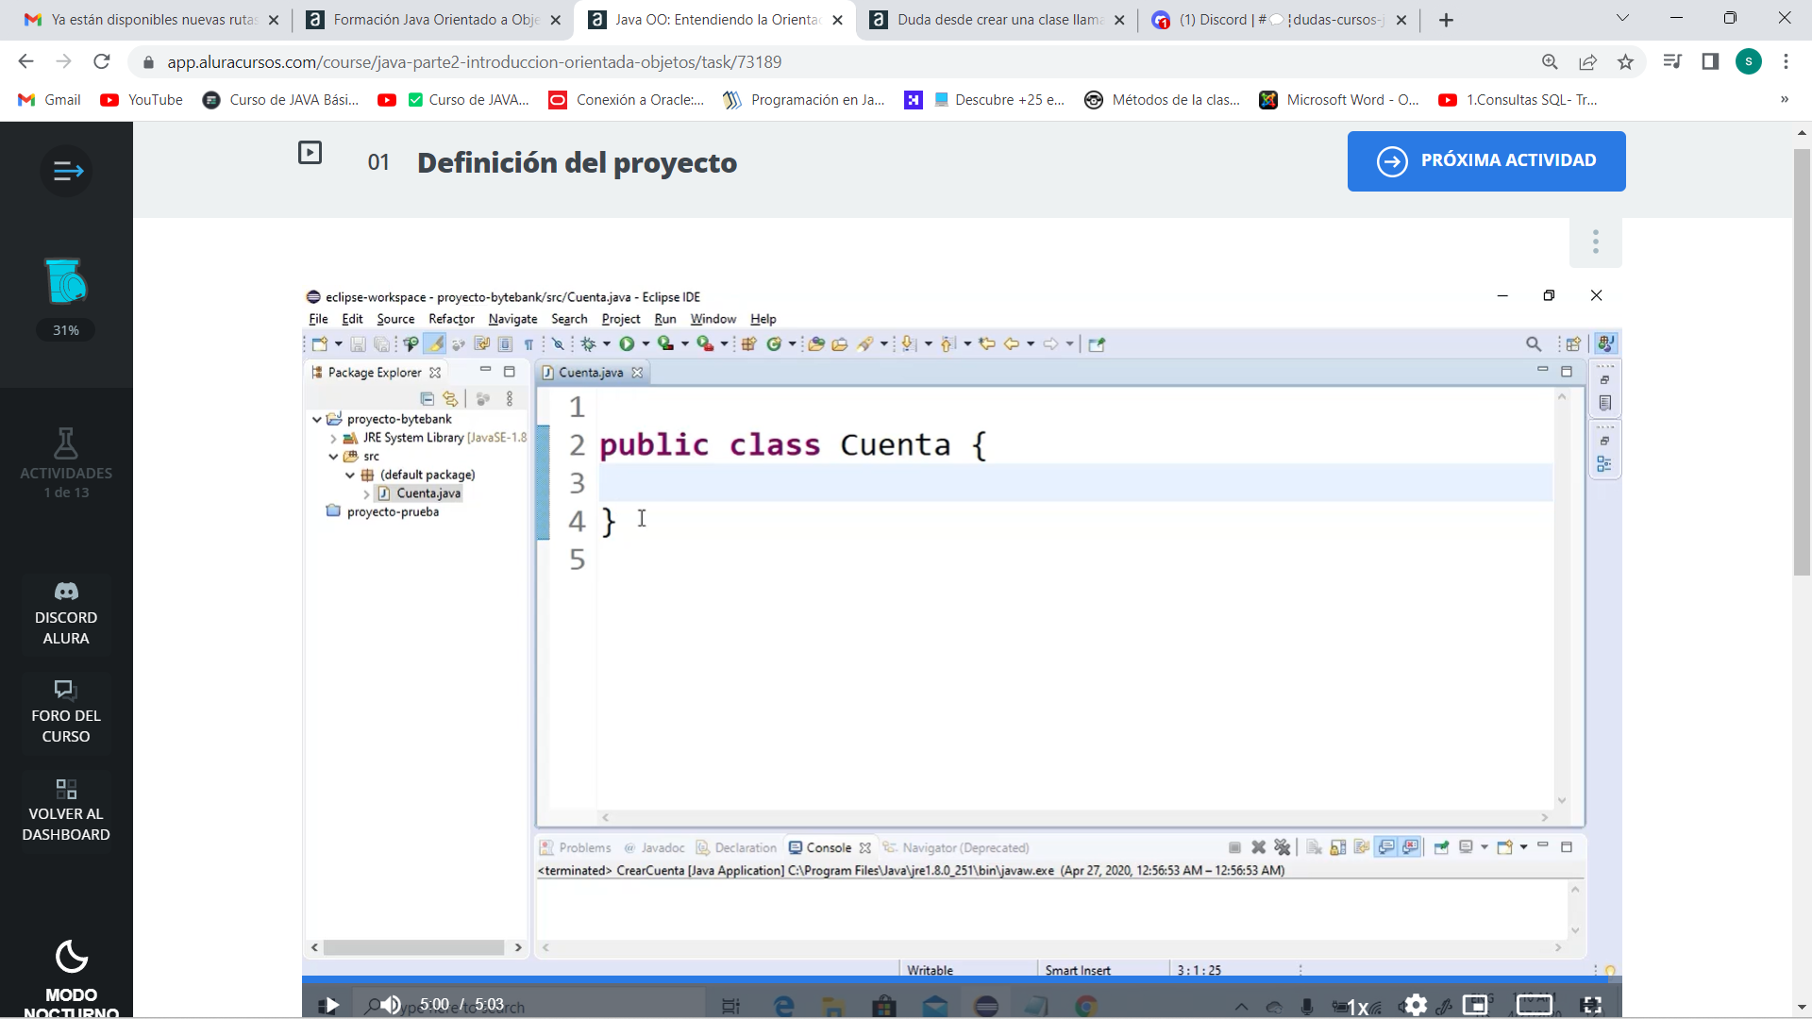The image size is (1812, 1019).
Task: Click the play button in video controls
Action: [332, 1004]
